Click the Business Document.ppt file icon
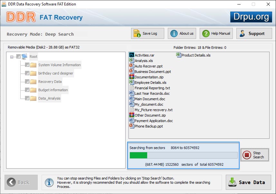This screenshot has height=194, width=276. click(x=131, y=71)
